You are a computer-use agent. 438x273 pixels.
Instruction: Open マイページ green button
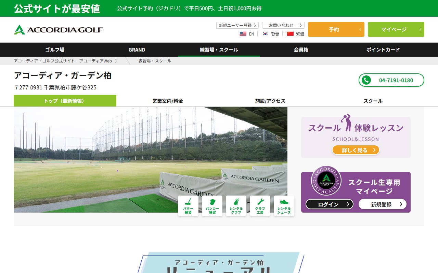coord(396,29)
